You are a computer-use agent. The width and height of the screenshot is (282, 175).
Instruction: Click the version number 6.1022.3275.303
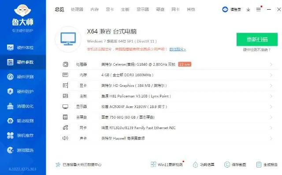click(22, 169)
